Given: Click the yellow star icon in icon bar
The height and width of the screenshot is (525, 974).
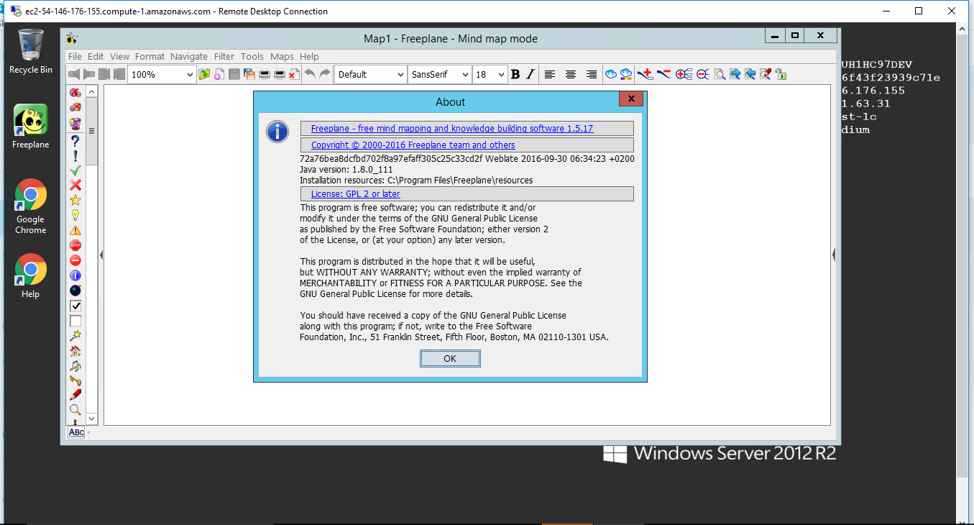Looking at the screenshot, I should coord(75,200).
